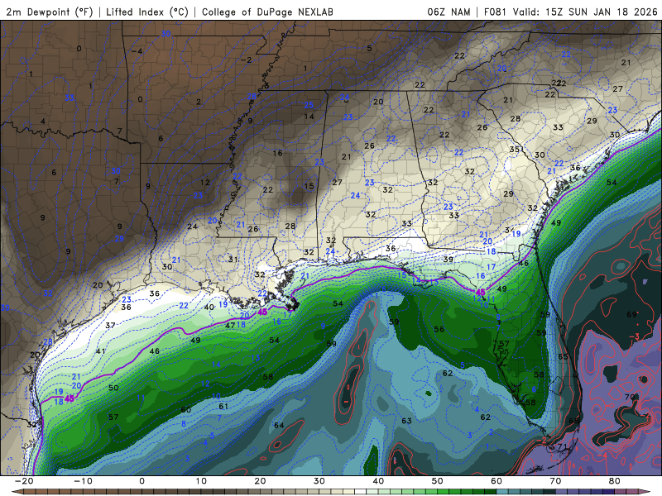Click the magenta 45 contour label off Texas
This screenshot has height=496, width=662.
(x=70, y=398)
